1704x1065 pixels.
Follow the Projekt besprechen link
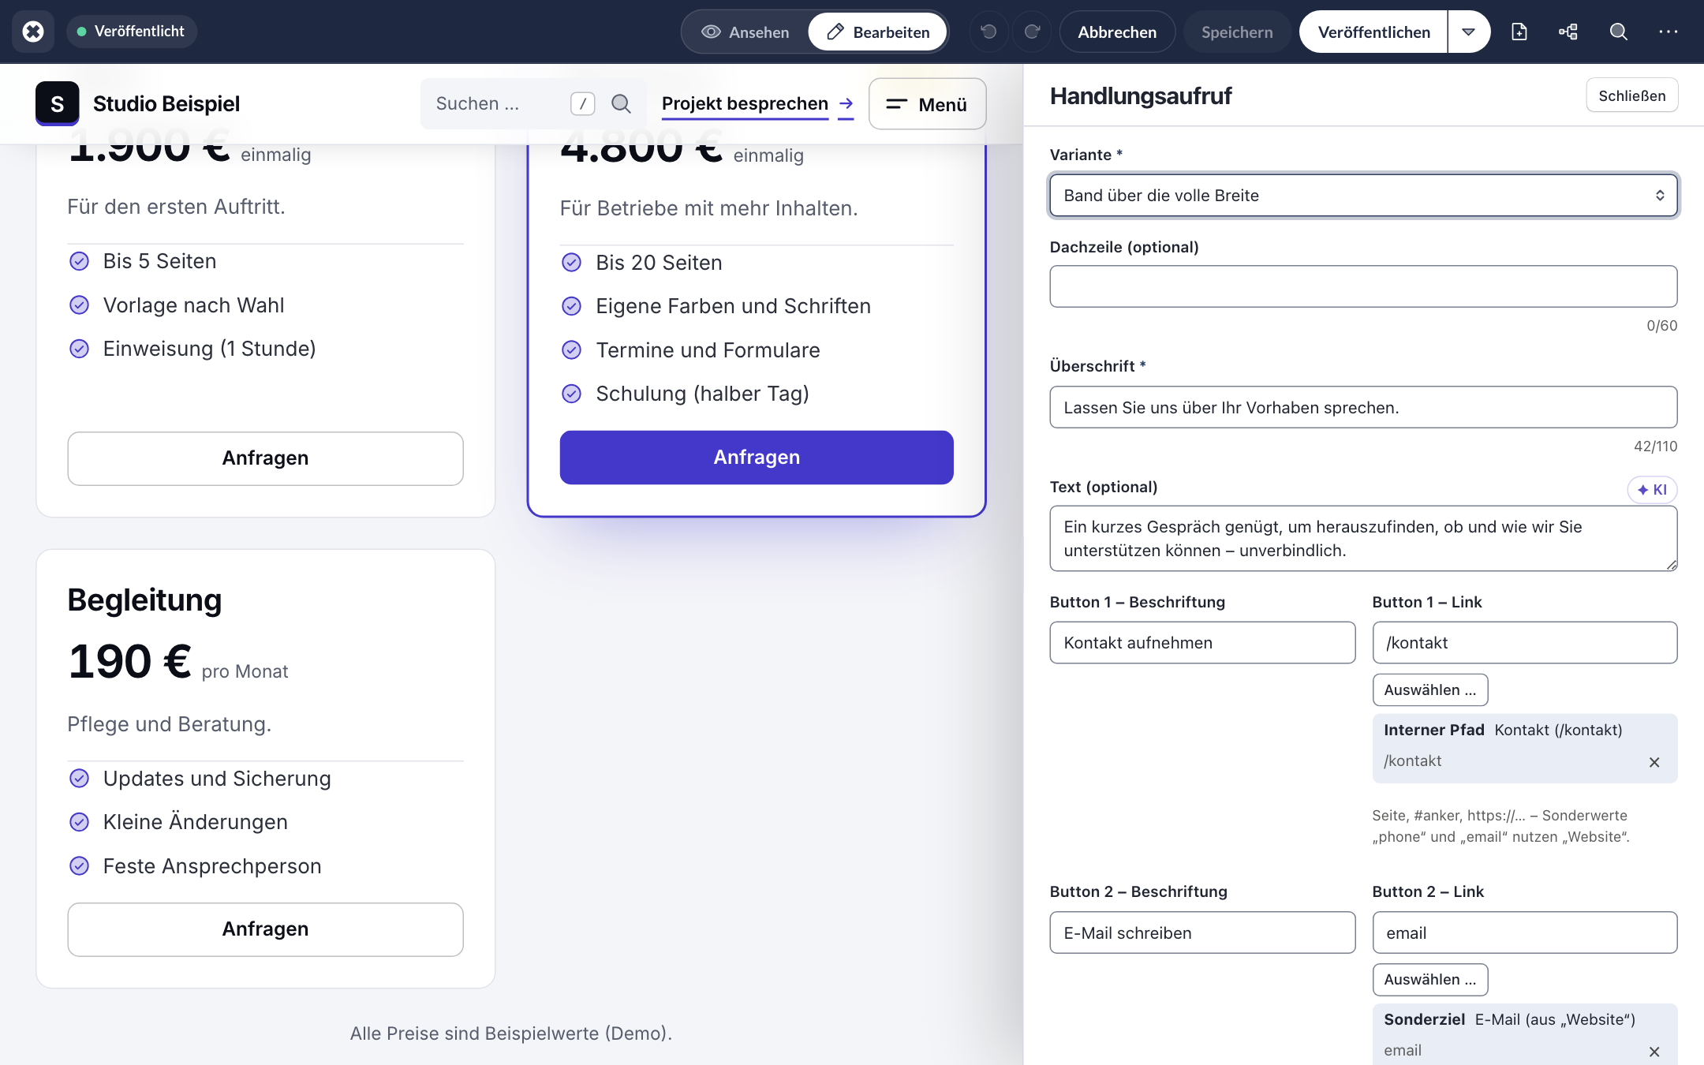coord(757,104)
